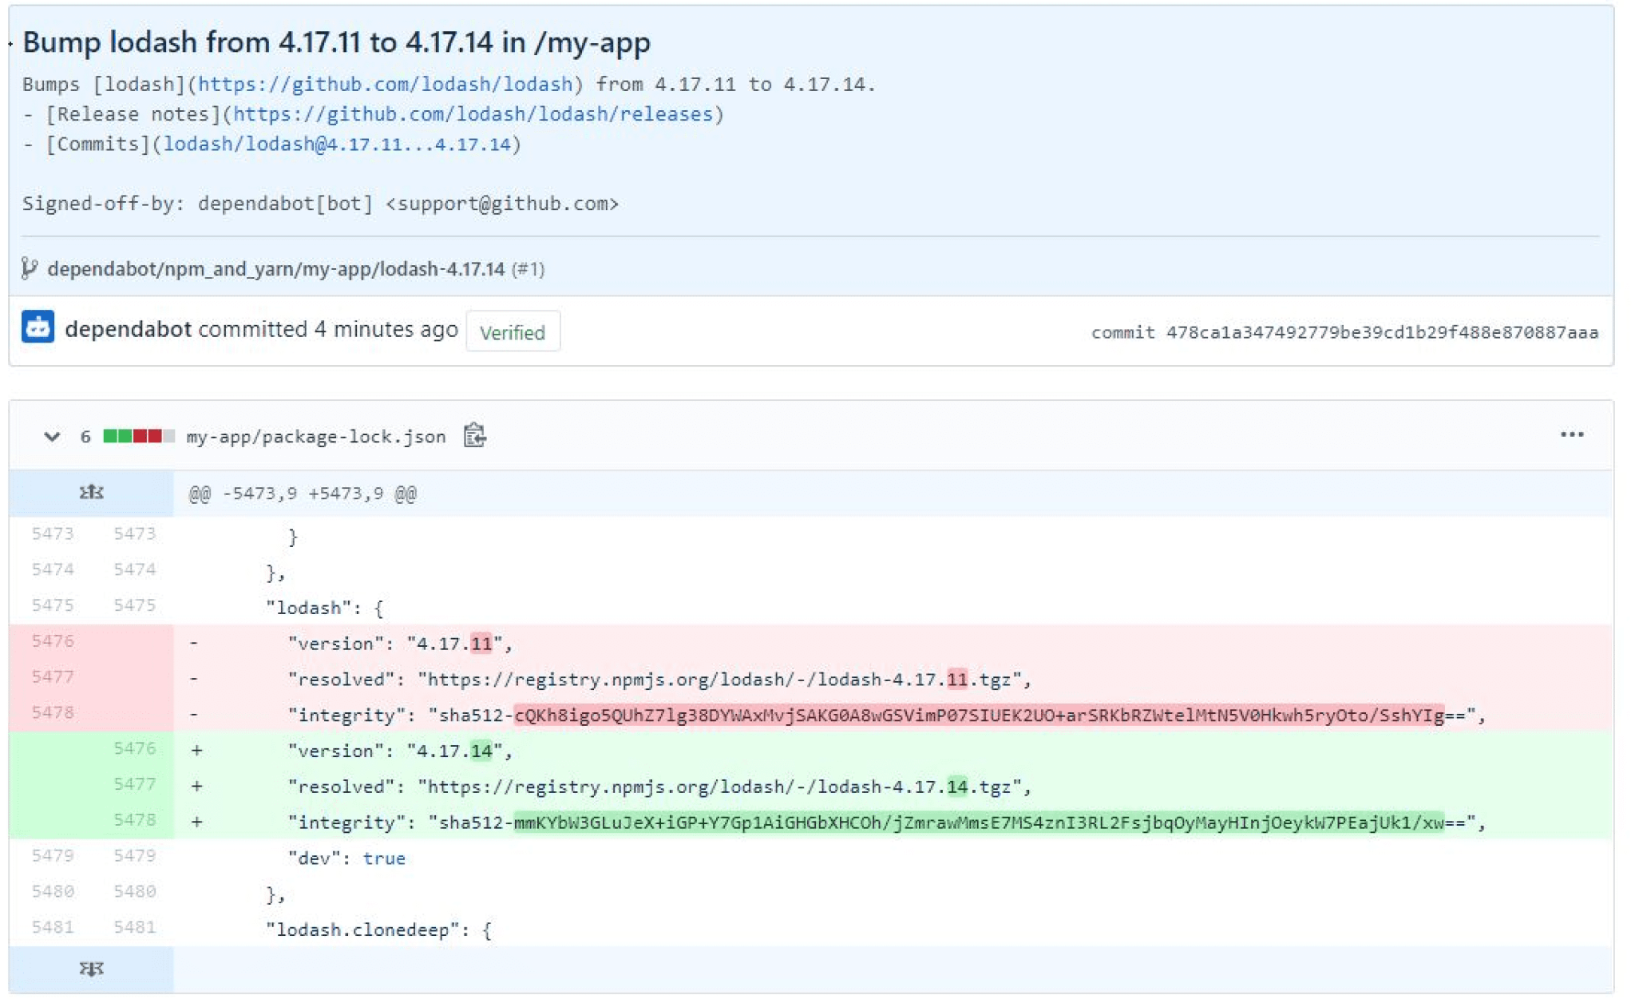
Task: Click the "lodash.clonedeep": { line
Action: [x=893, y=929]
